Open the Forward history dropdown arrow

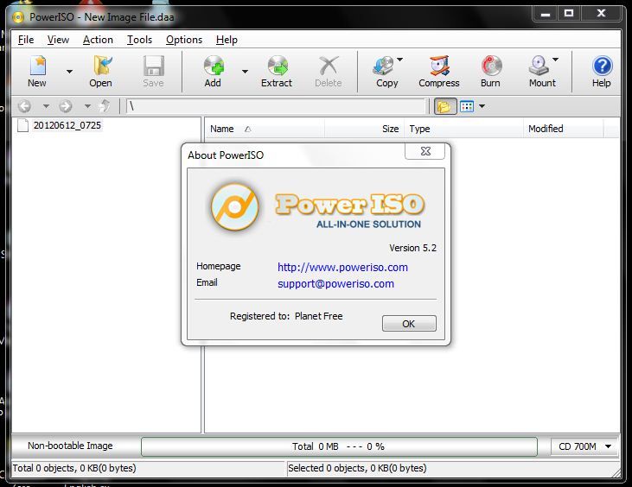pyautogui.click(x=87, y=106)
